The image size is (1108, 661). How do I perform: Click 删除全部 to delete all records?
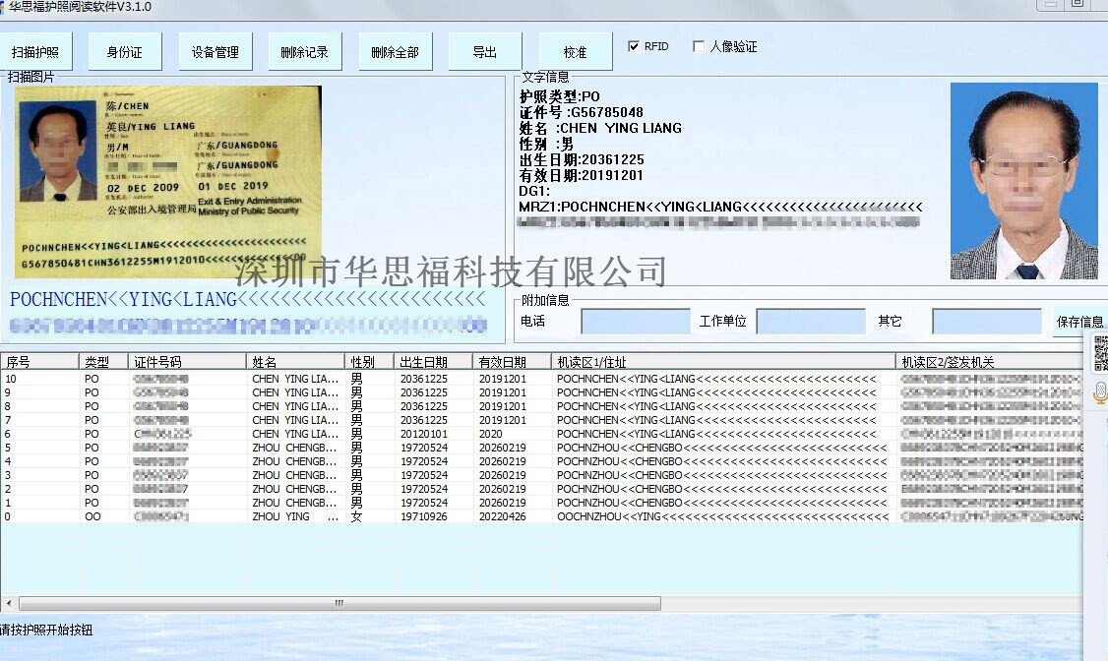click(395, 51)
